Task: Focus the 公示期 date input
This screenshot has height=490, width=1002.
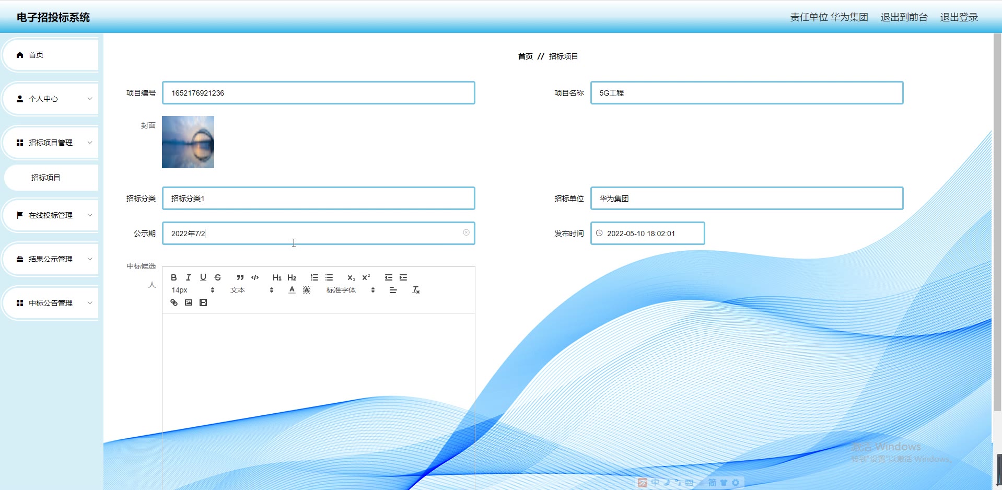Action: (x=319, y=234)
